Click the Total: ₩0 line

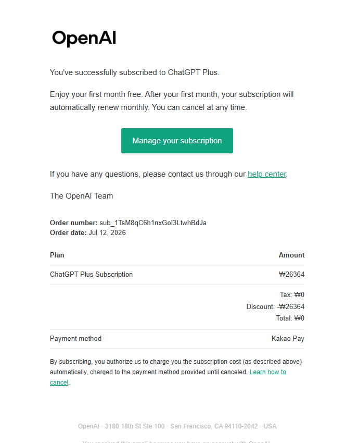290,318
